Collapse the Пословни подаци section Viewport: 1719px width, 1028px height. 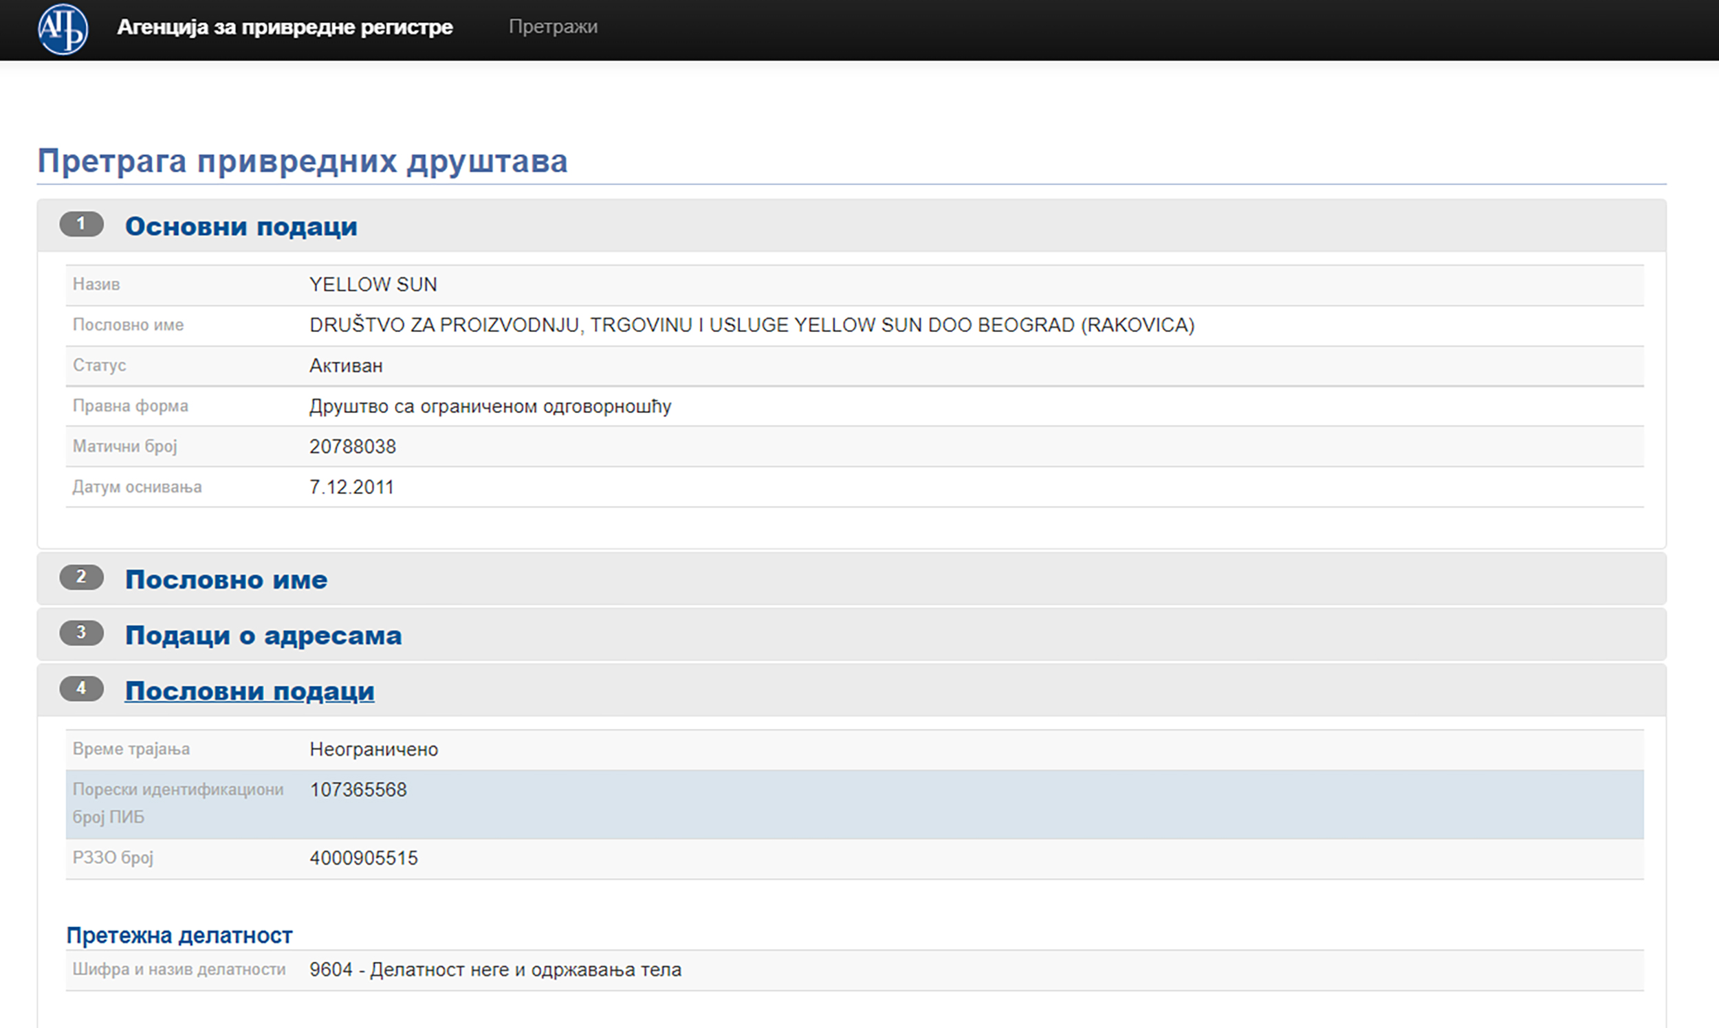(x=250, y=691)
